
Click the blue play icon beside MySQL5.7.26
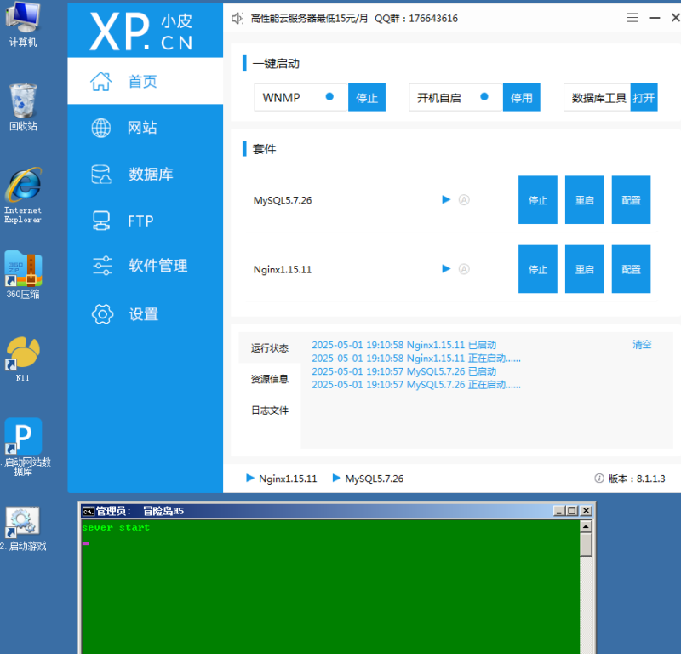(x=446, y=200)
